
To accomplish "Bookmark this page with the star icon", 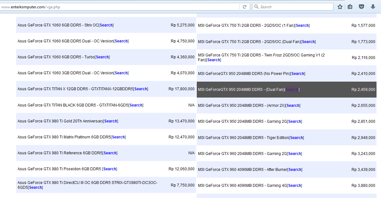I will click(340, 7).
